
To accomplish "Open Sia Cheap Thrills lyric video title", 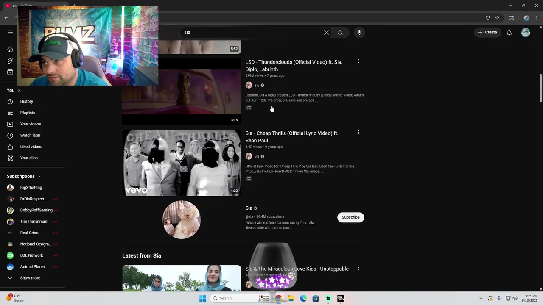I will click(292, 137).
